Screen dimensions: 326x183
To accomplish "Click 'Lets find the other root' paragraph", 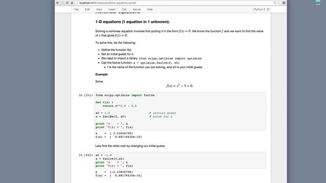I will [x=130, y=146].
